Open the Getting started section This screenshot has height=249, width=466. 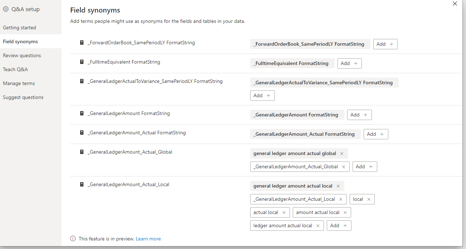coord(31,28)
